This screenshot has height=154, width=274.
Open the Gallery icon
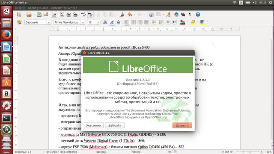tap(183, 15)
